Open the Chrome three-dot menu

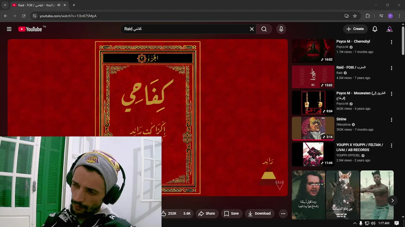(399, 16)
